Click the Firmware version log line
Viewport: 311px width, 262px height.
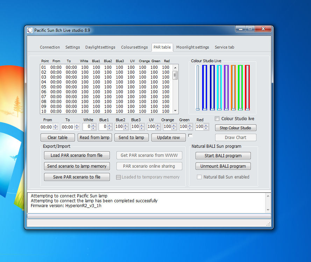pos(66,206)
